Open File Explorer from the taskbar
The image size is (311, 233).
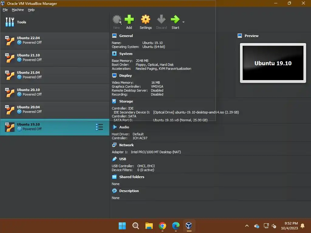(x=149, y=226)
